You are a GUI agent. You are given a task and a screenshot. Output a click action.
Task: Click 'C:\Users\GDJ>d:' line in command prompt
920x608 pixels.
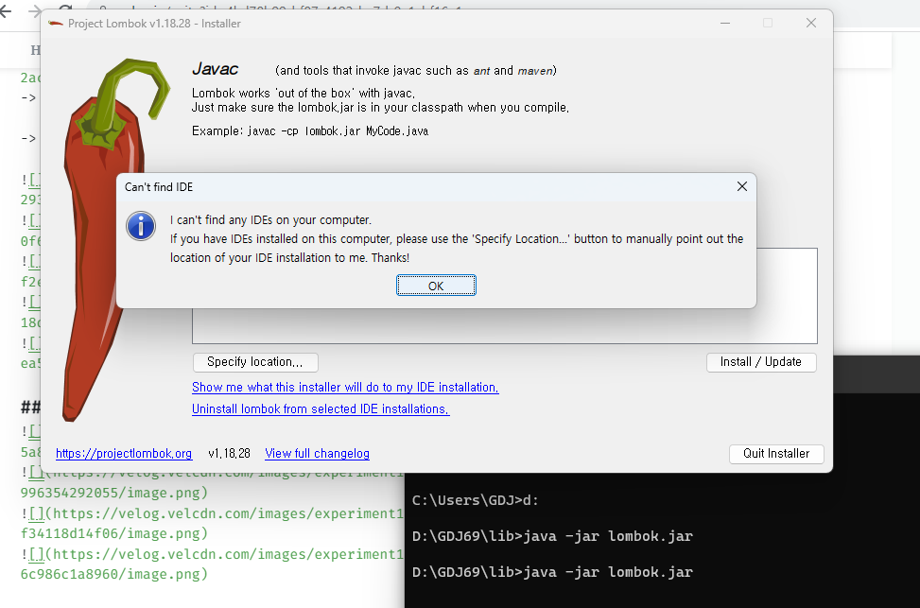[x=476, y=500]
